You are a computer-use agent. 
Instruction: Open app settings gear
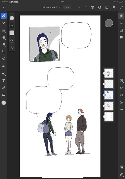click(114, 7)
